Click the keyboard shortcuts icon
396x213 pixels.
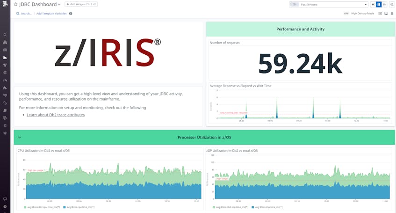(x=380, y=14)
